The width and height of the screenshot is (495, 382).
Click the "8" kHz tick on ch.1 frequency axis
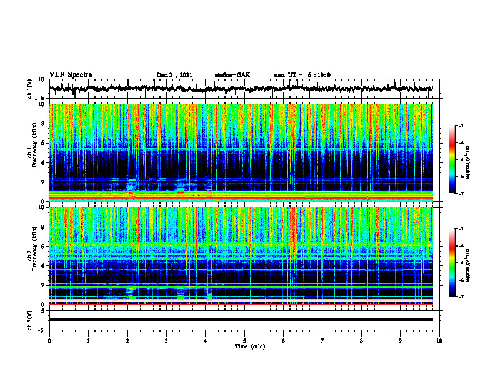tap(44, 124)
